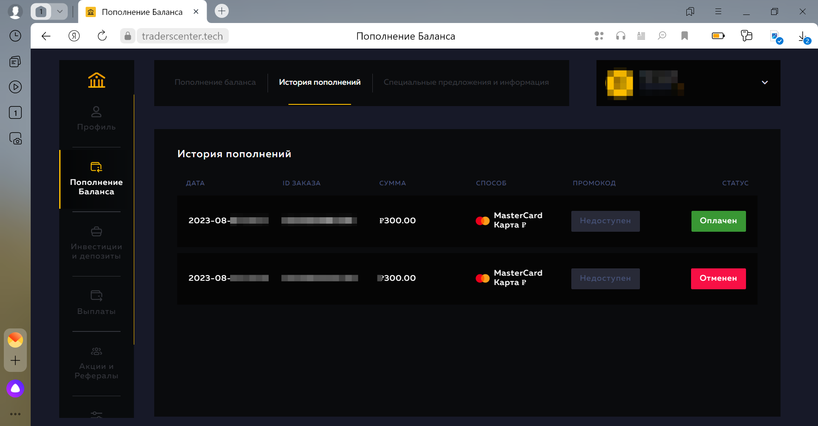
Task: Open the Профиль section in the sidebar
Action: coord(96,120)
